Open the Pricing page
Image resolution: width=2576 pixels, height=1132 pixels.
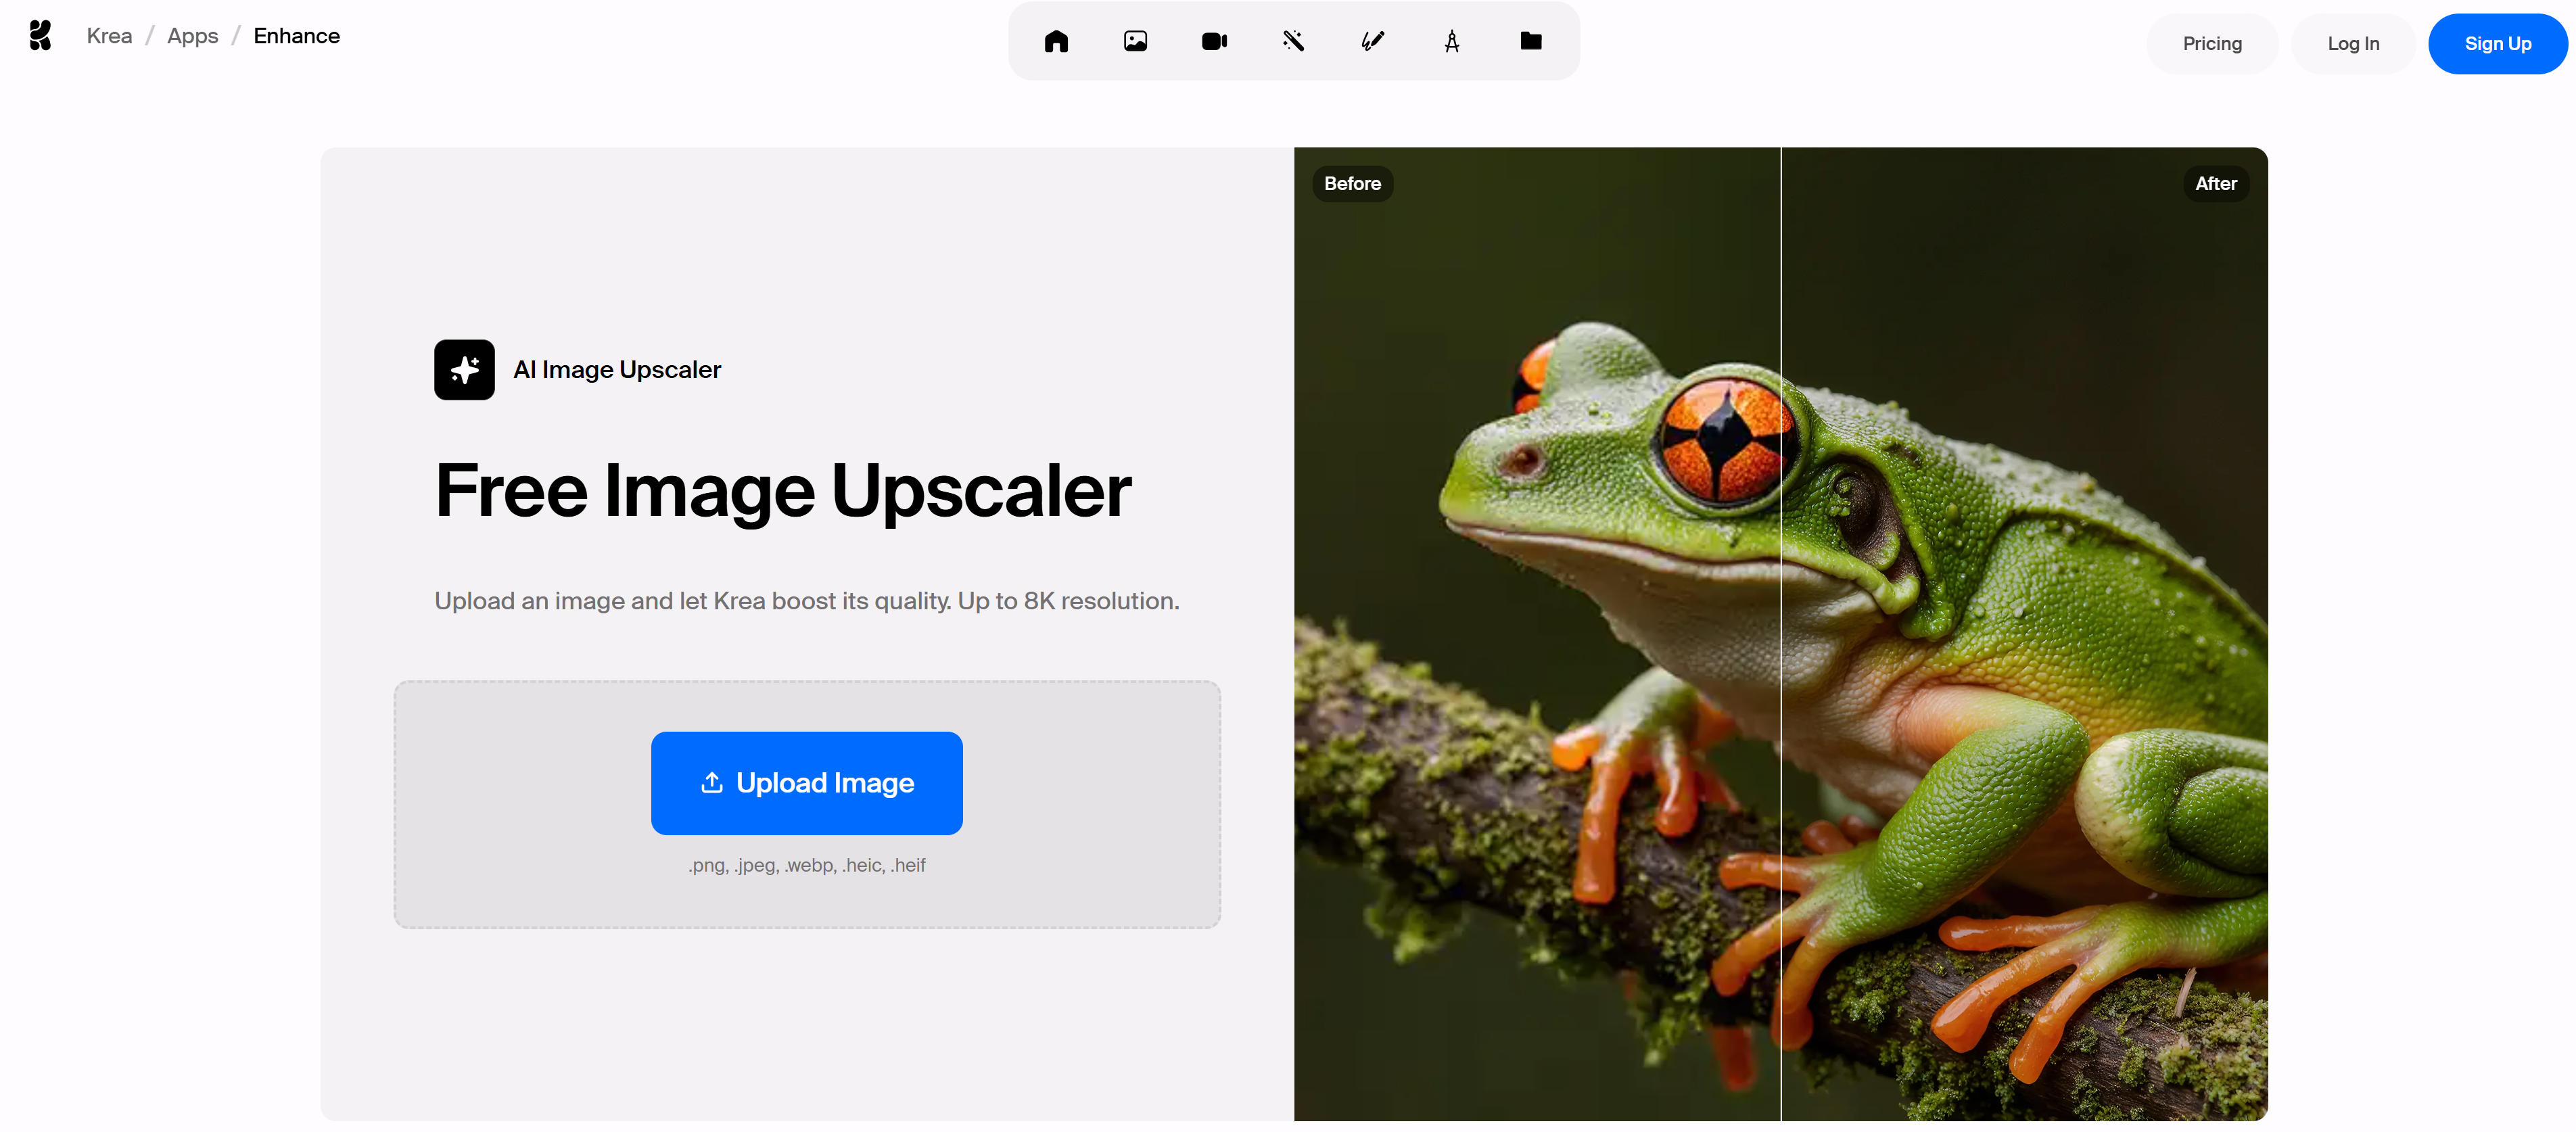pyautogui.click(x=2211, y=44)
